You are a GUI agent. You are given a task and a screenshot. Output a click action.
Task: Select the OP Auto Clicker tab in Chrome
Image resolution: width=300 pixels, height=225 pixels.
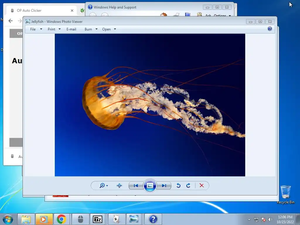42,11
